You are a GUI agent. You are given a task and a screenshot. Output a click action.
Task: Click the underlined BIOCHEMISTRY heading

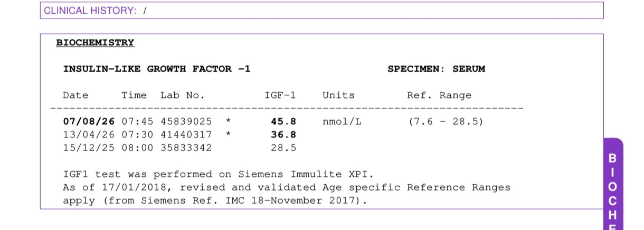[x=95, y=43]
